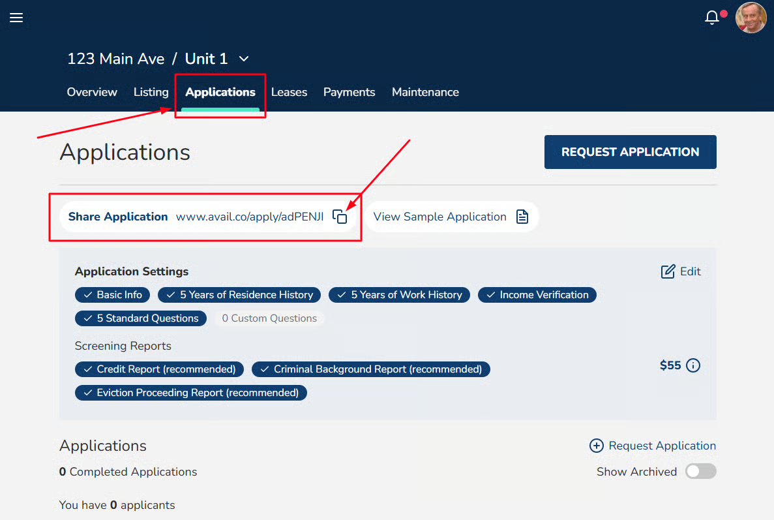Viewport: 774px width, 520px height.
Task: Show the $55 price info icon
Action: [x=693, y=365]
